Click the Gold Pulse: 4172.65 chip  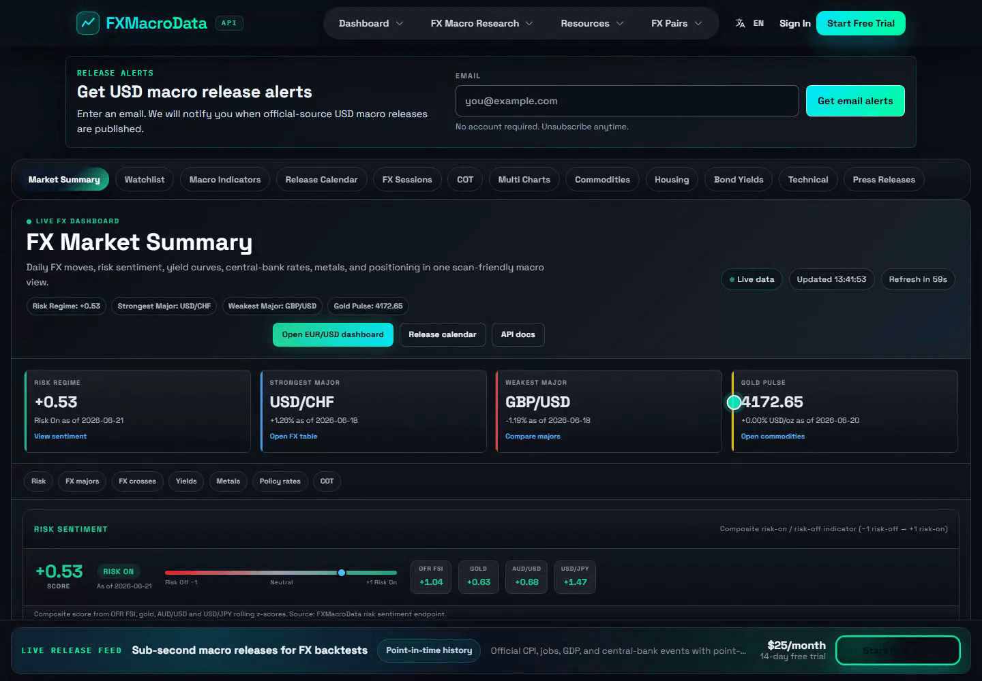pyautogui.click(x=368, y=306)
